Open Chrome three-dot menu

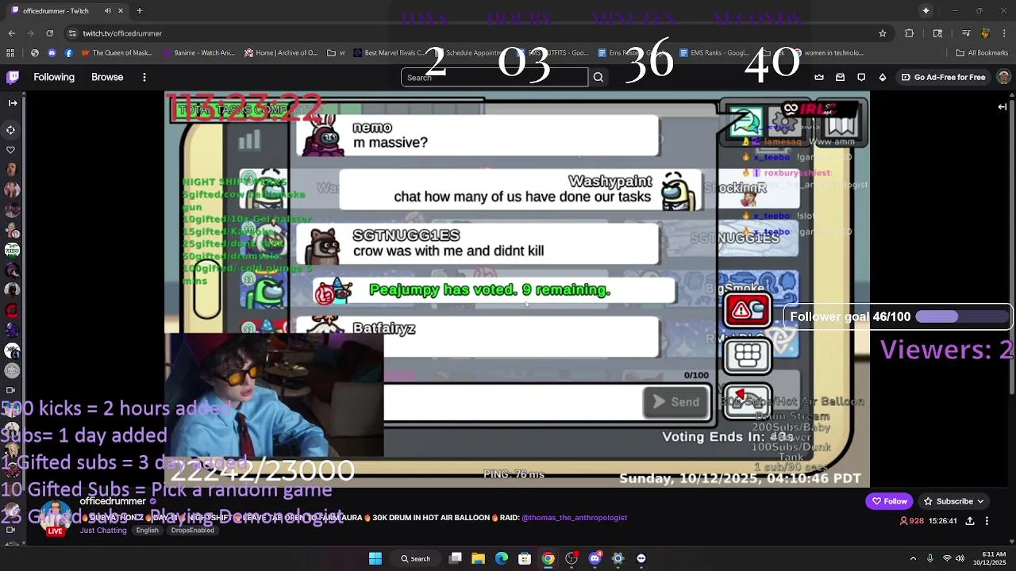1005,33
